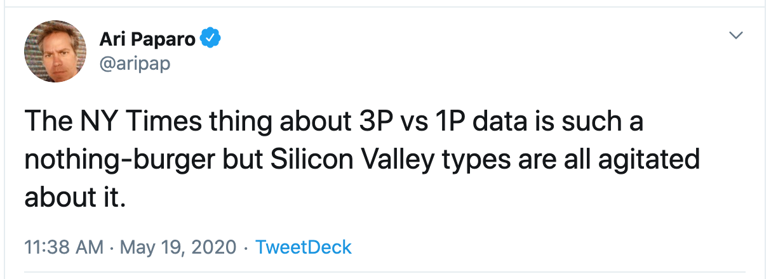Select the May 19, 2020 date
The width and height of the screenshot is (771, 279).
tap(177, 247)
